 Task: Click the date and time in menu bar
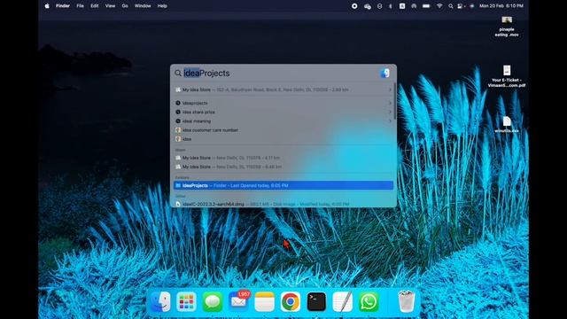(501, 6)
